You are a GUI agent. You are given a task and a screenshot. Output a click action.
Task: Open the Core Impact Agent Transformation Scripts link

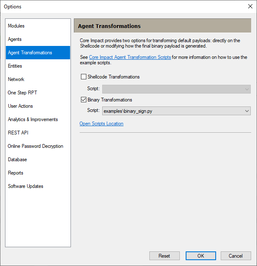(x=130, y=57)
